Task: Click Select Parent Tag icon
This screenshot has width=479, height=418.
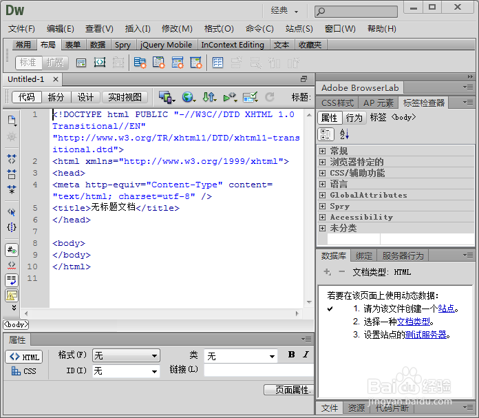Action: tap(12, 212)
